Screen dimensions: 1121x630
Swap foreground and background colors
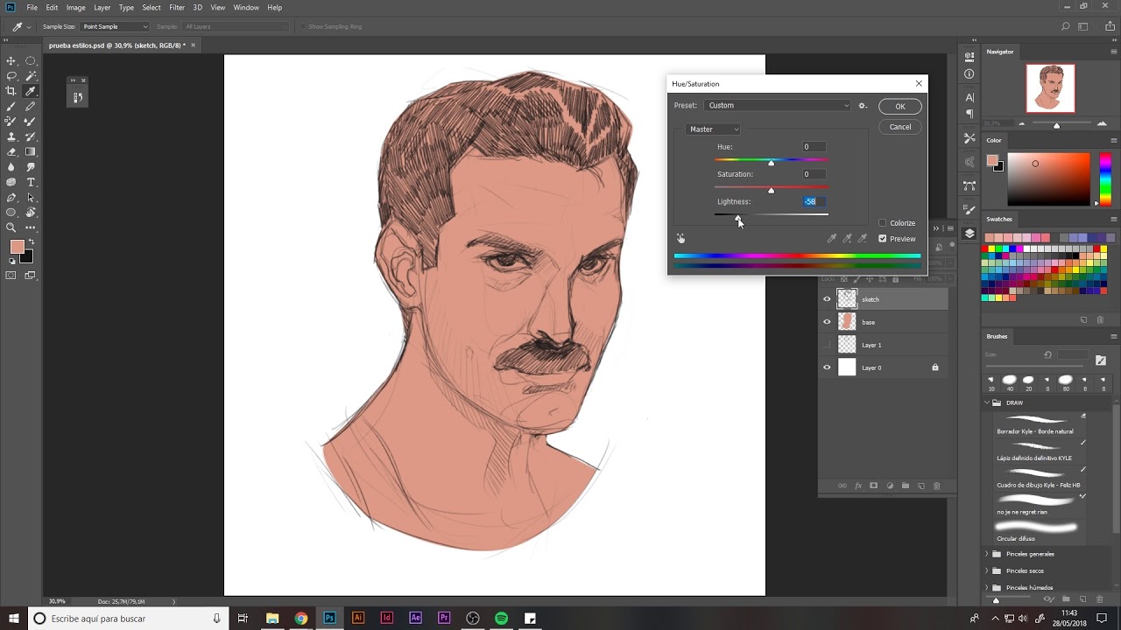31,242
